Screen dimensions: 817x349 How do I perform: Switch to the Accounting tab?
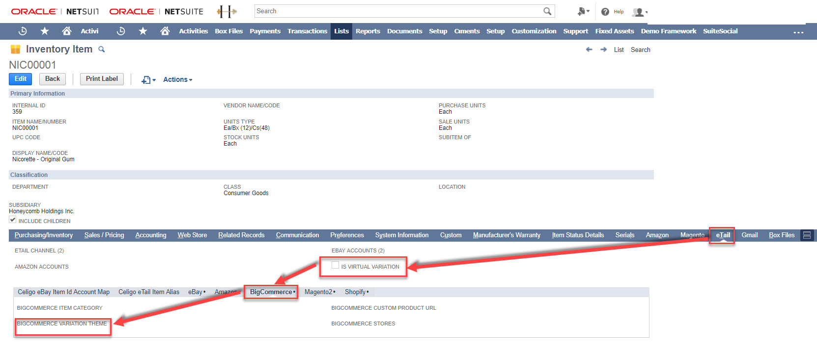tap(151, 235)
